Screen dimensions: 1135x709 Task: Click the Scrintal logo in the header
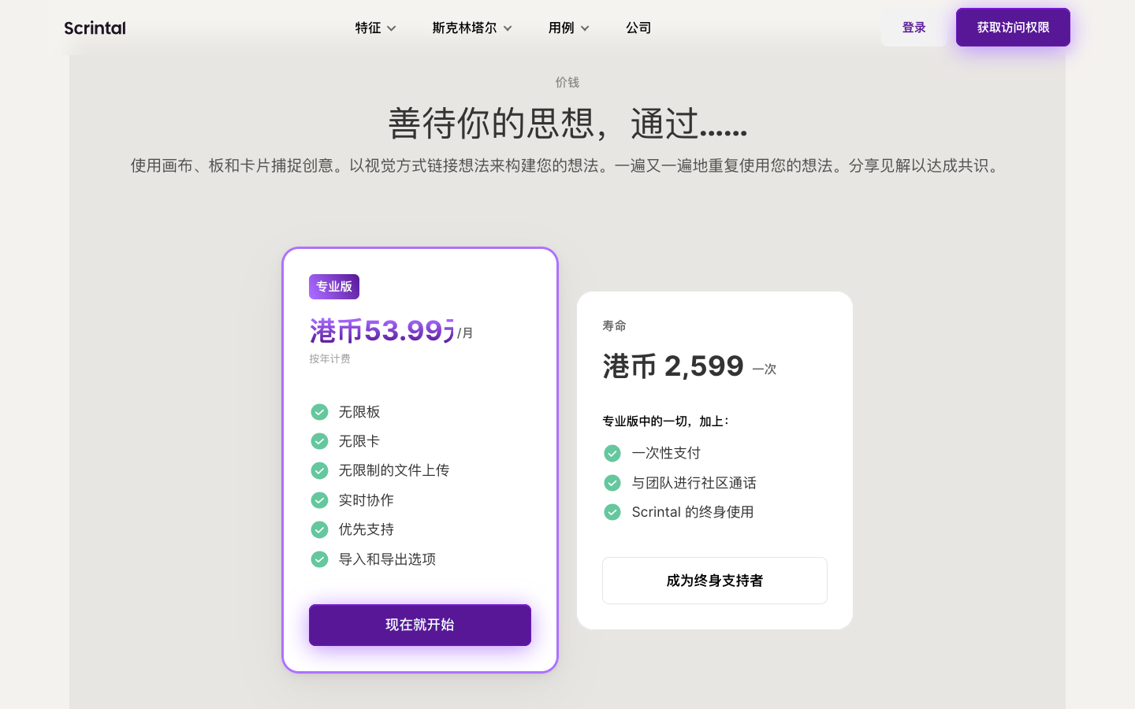[x=94, y=27]
